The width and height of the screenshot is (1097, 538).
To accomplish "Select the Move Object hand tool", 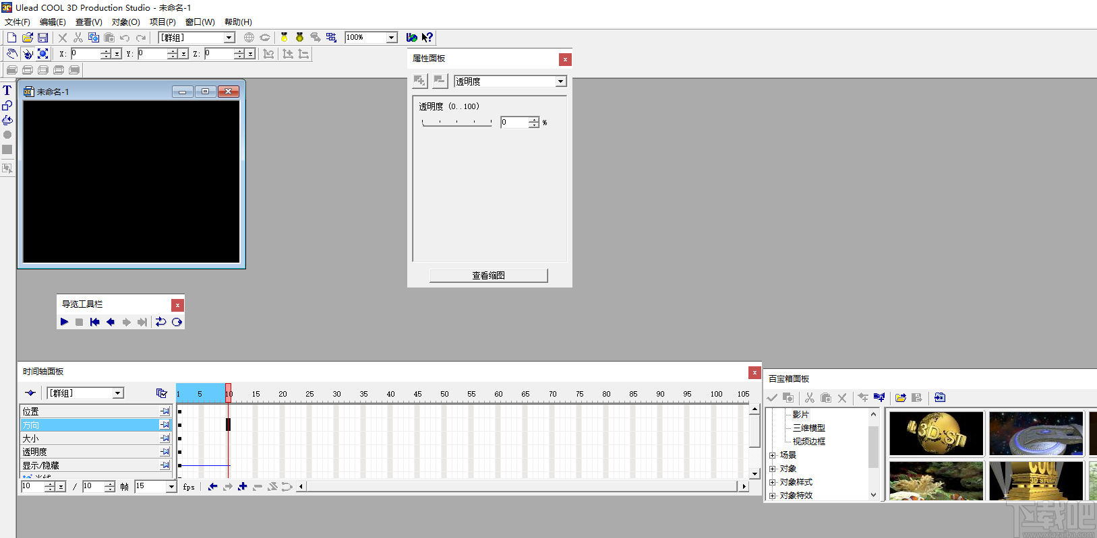I will point(11,54).
